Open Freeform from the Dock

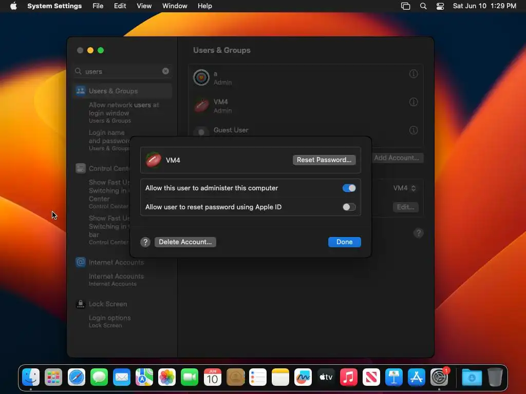coord(303,377)
